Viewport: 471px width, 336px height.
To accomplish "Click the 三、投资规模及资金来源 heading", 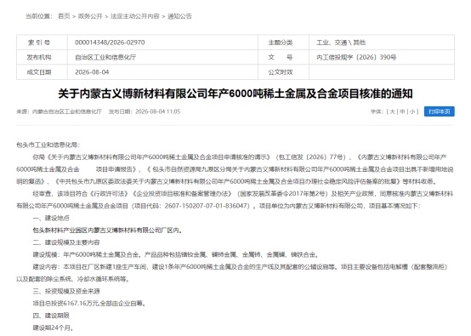I will [x=66, y=291].
